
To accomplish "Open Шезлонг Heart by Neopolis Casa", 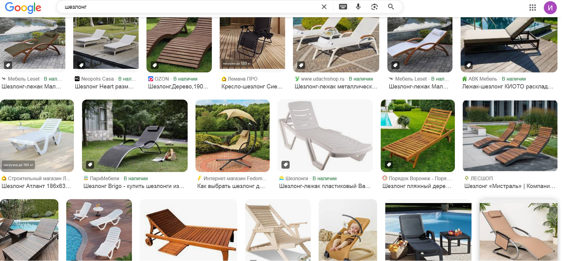I will coord(104,87).
